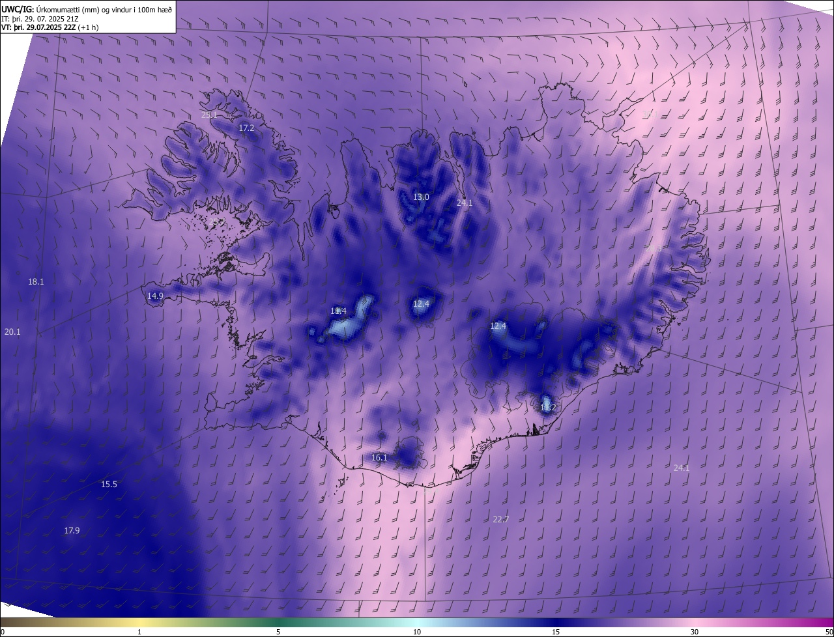Click the 14.9 value on the map
This screenshot has height=637, width=834.
(155, 296)
